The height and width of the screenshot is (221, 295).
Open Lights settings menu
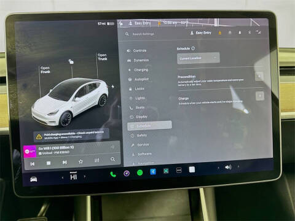coord(137,98)
